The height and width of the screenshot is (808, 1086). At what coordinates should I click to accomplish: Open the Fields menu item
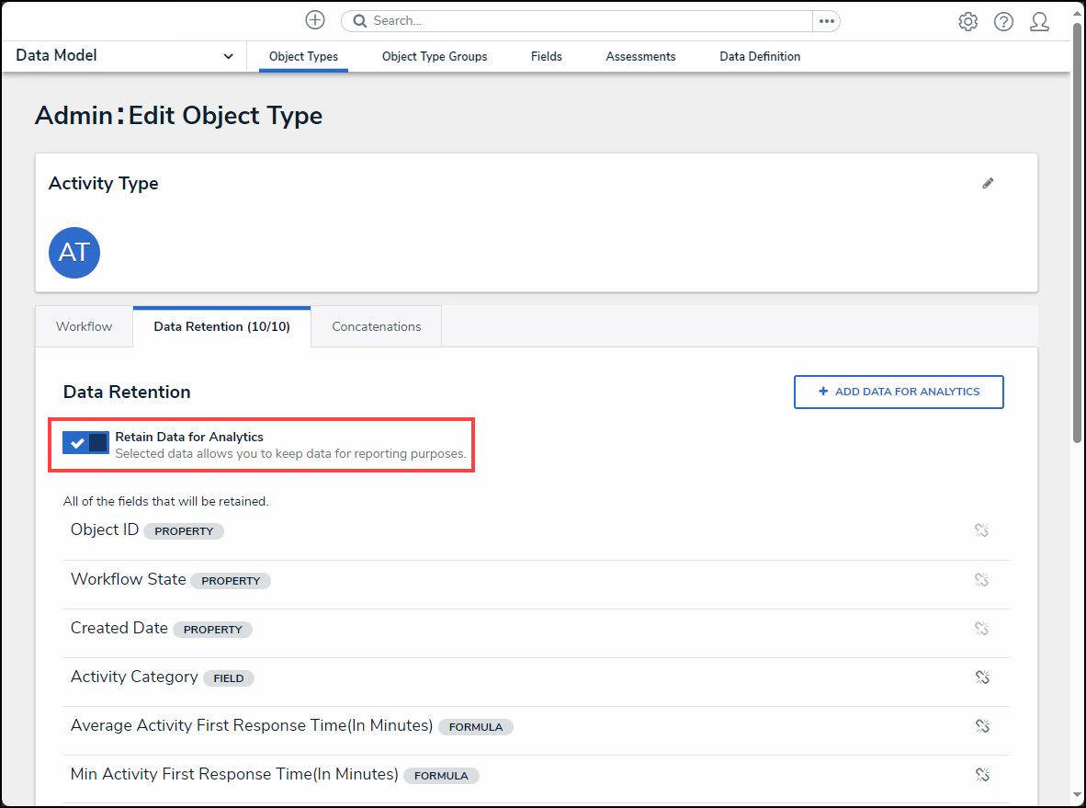point(547,56)
